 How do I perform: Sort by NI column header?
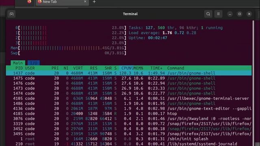[x=66, y=68]
